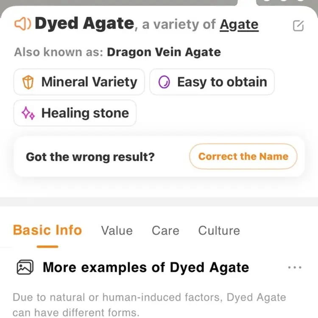Follow the underlined Agate link
The width and height of the screenshot is (318, 318).
[239, 25]
